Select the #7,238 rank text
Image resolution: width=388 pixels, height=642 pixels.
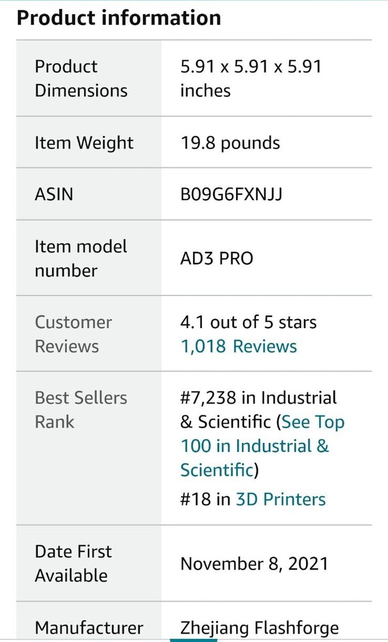pyautogui.click(x=208, y=398)
